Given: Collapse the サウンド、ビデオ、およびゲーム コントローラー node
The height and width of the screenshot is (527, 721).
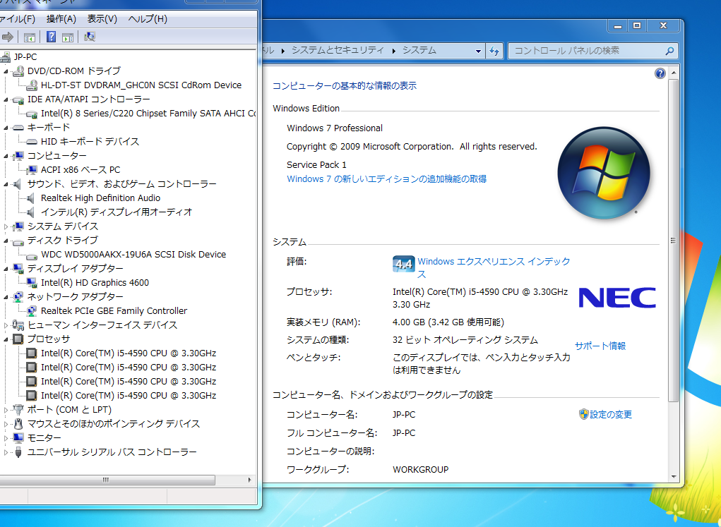Looking at the screenshot, I should tap(6, 184).
